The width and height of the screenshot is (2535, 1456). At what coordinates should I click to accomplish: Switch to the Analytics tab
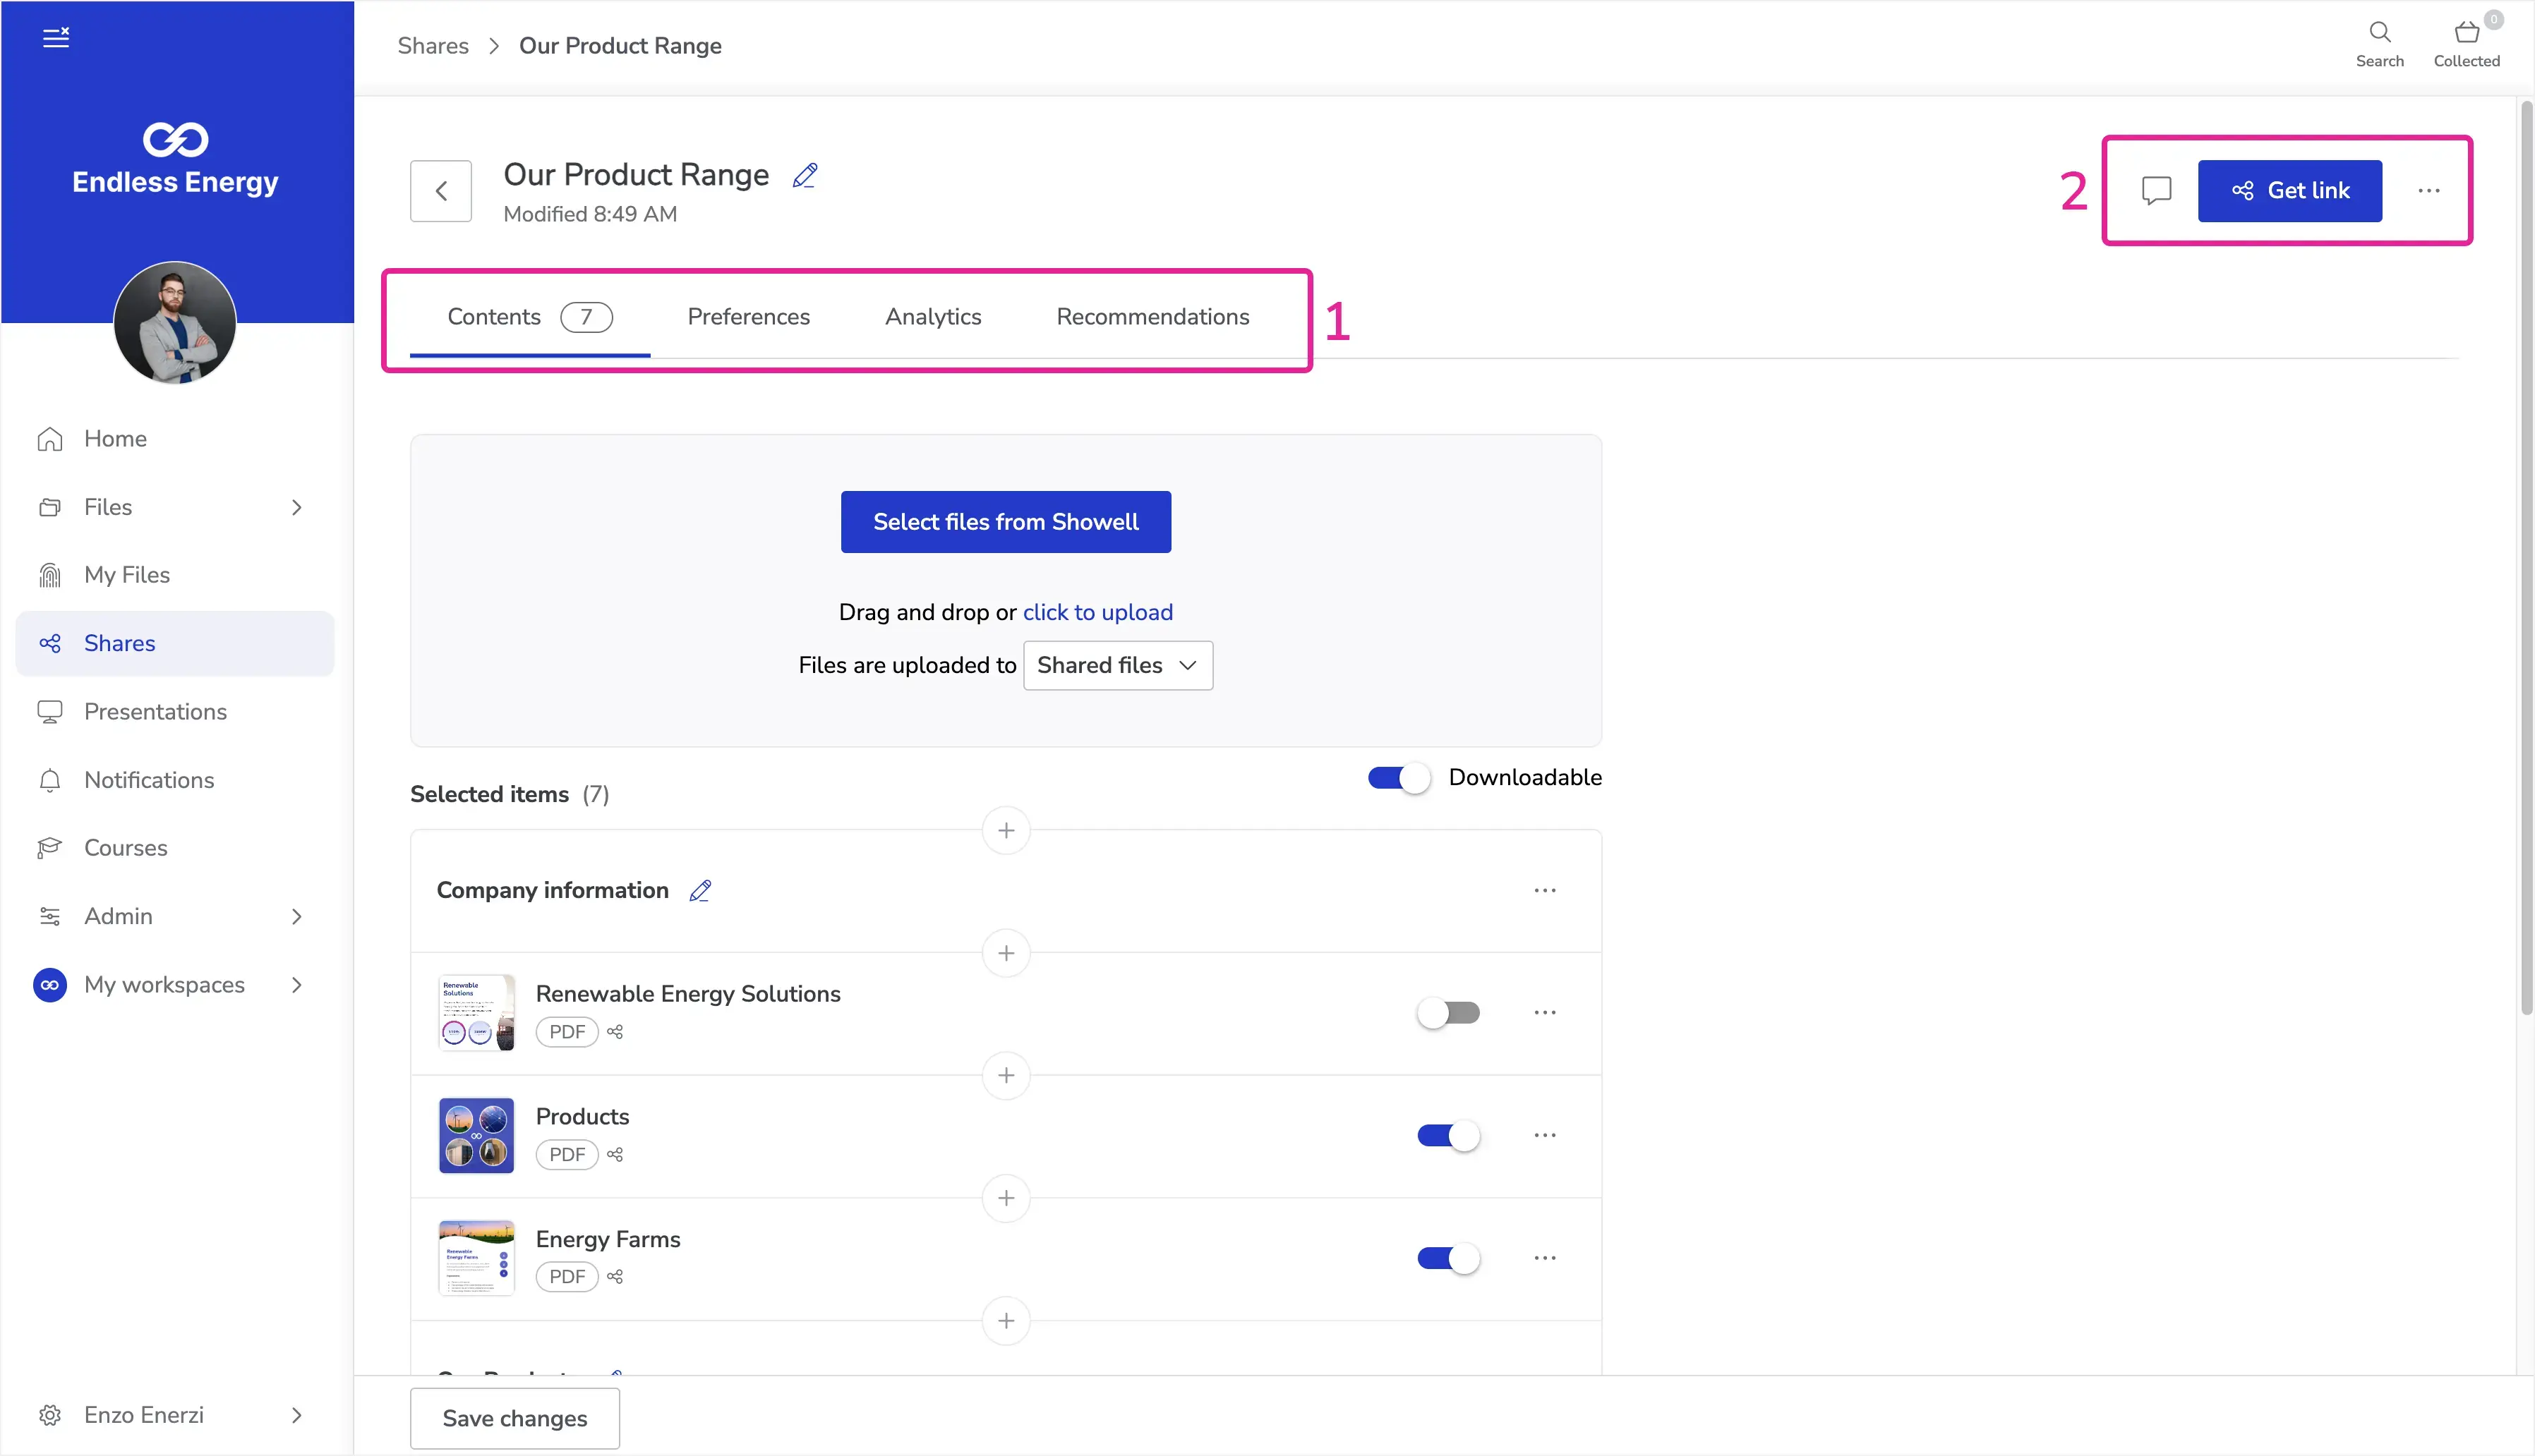(932, 317)
